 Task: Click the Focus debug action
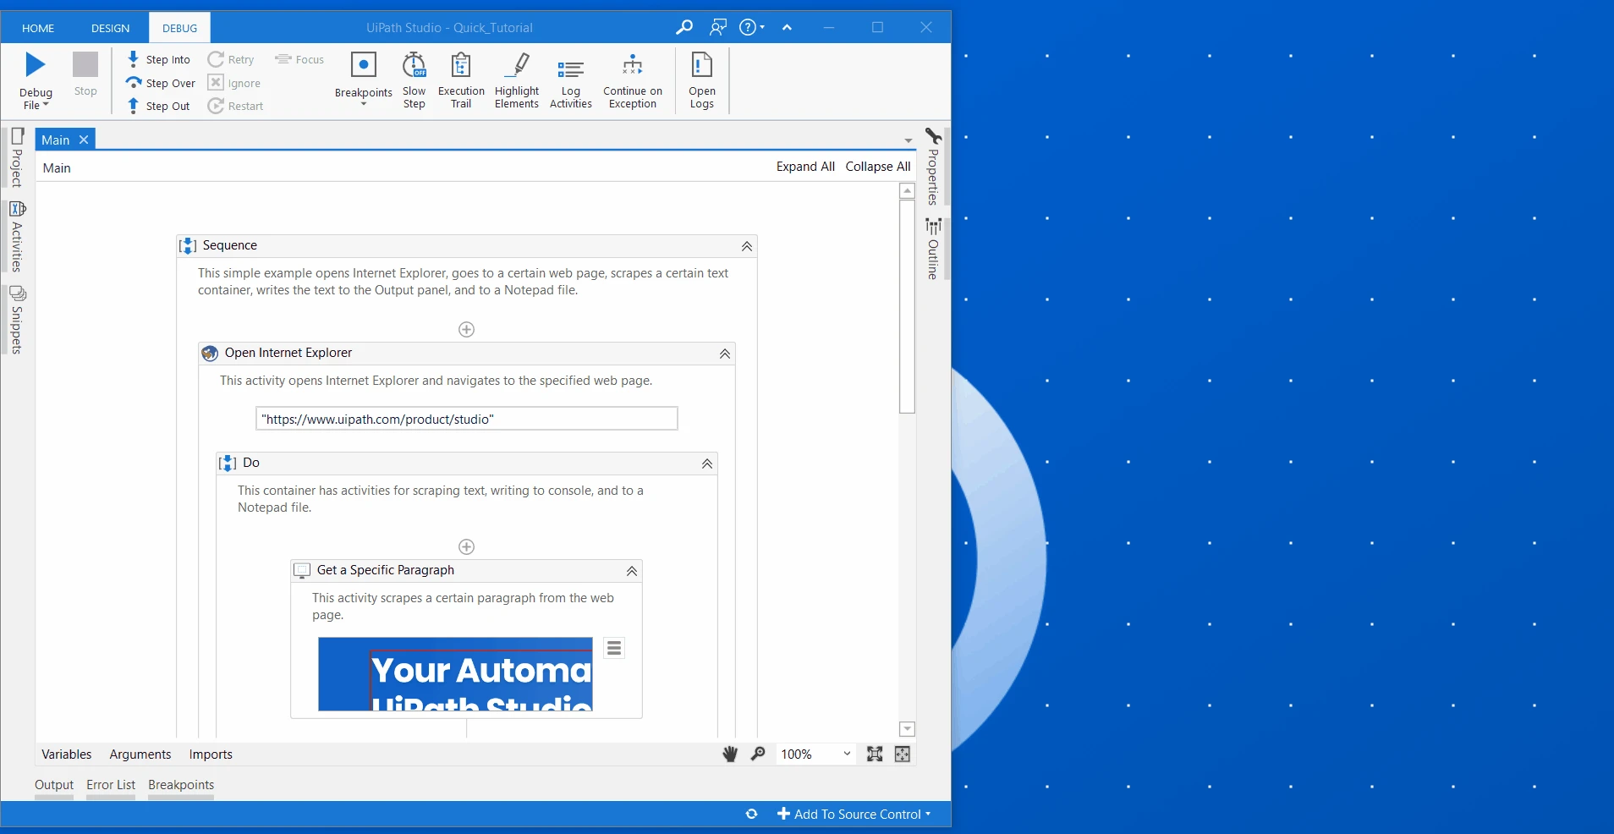click(299, 59)
